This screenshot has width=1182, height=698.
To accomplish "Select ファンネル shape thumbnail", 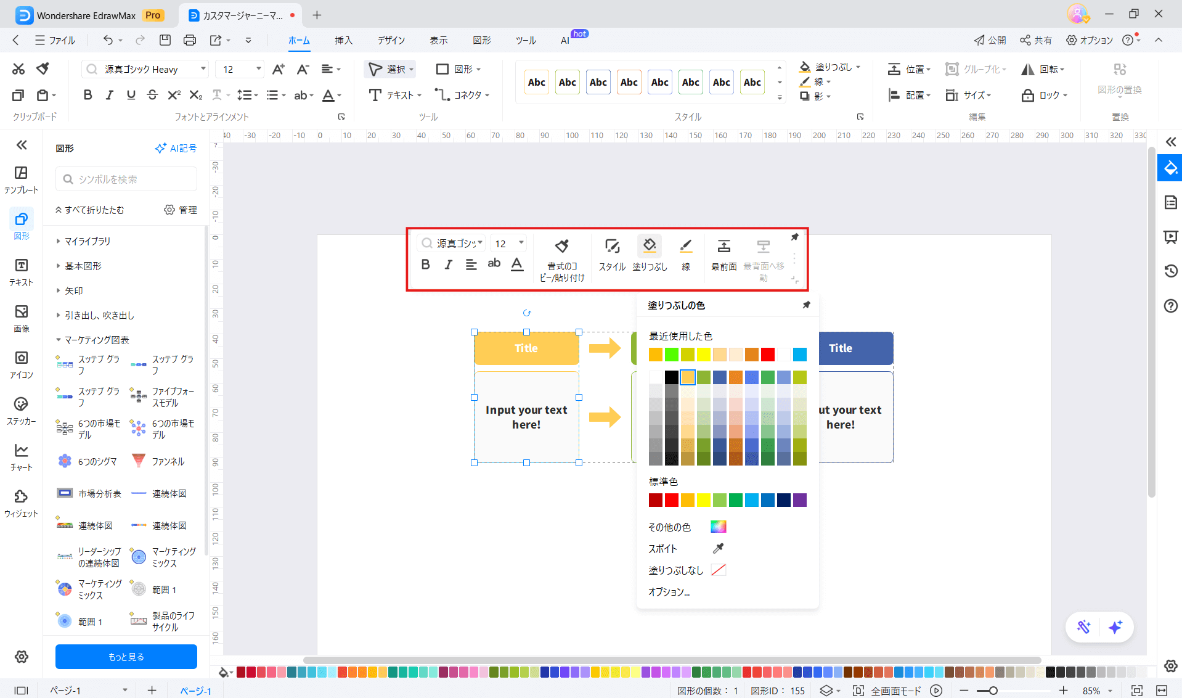I will pos(139,461).
